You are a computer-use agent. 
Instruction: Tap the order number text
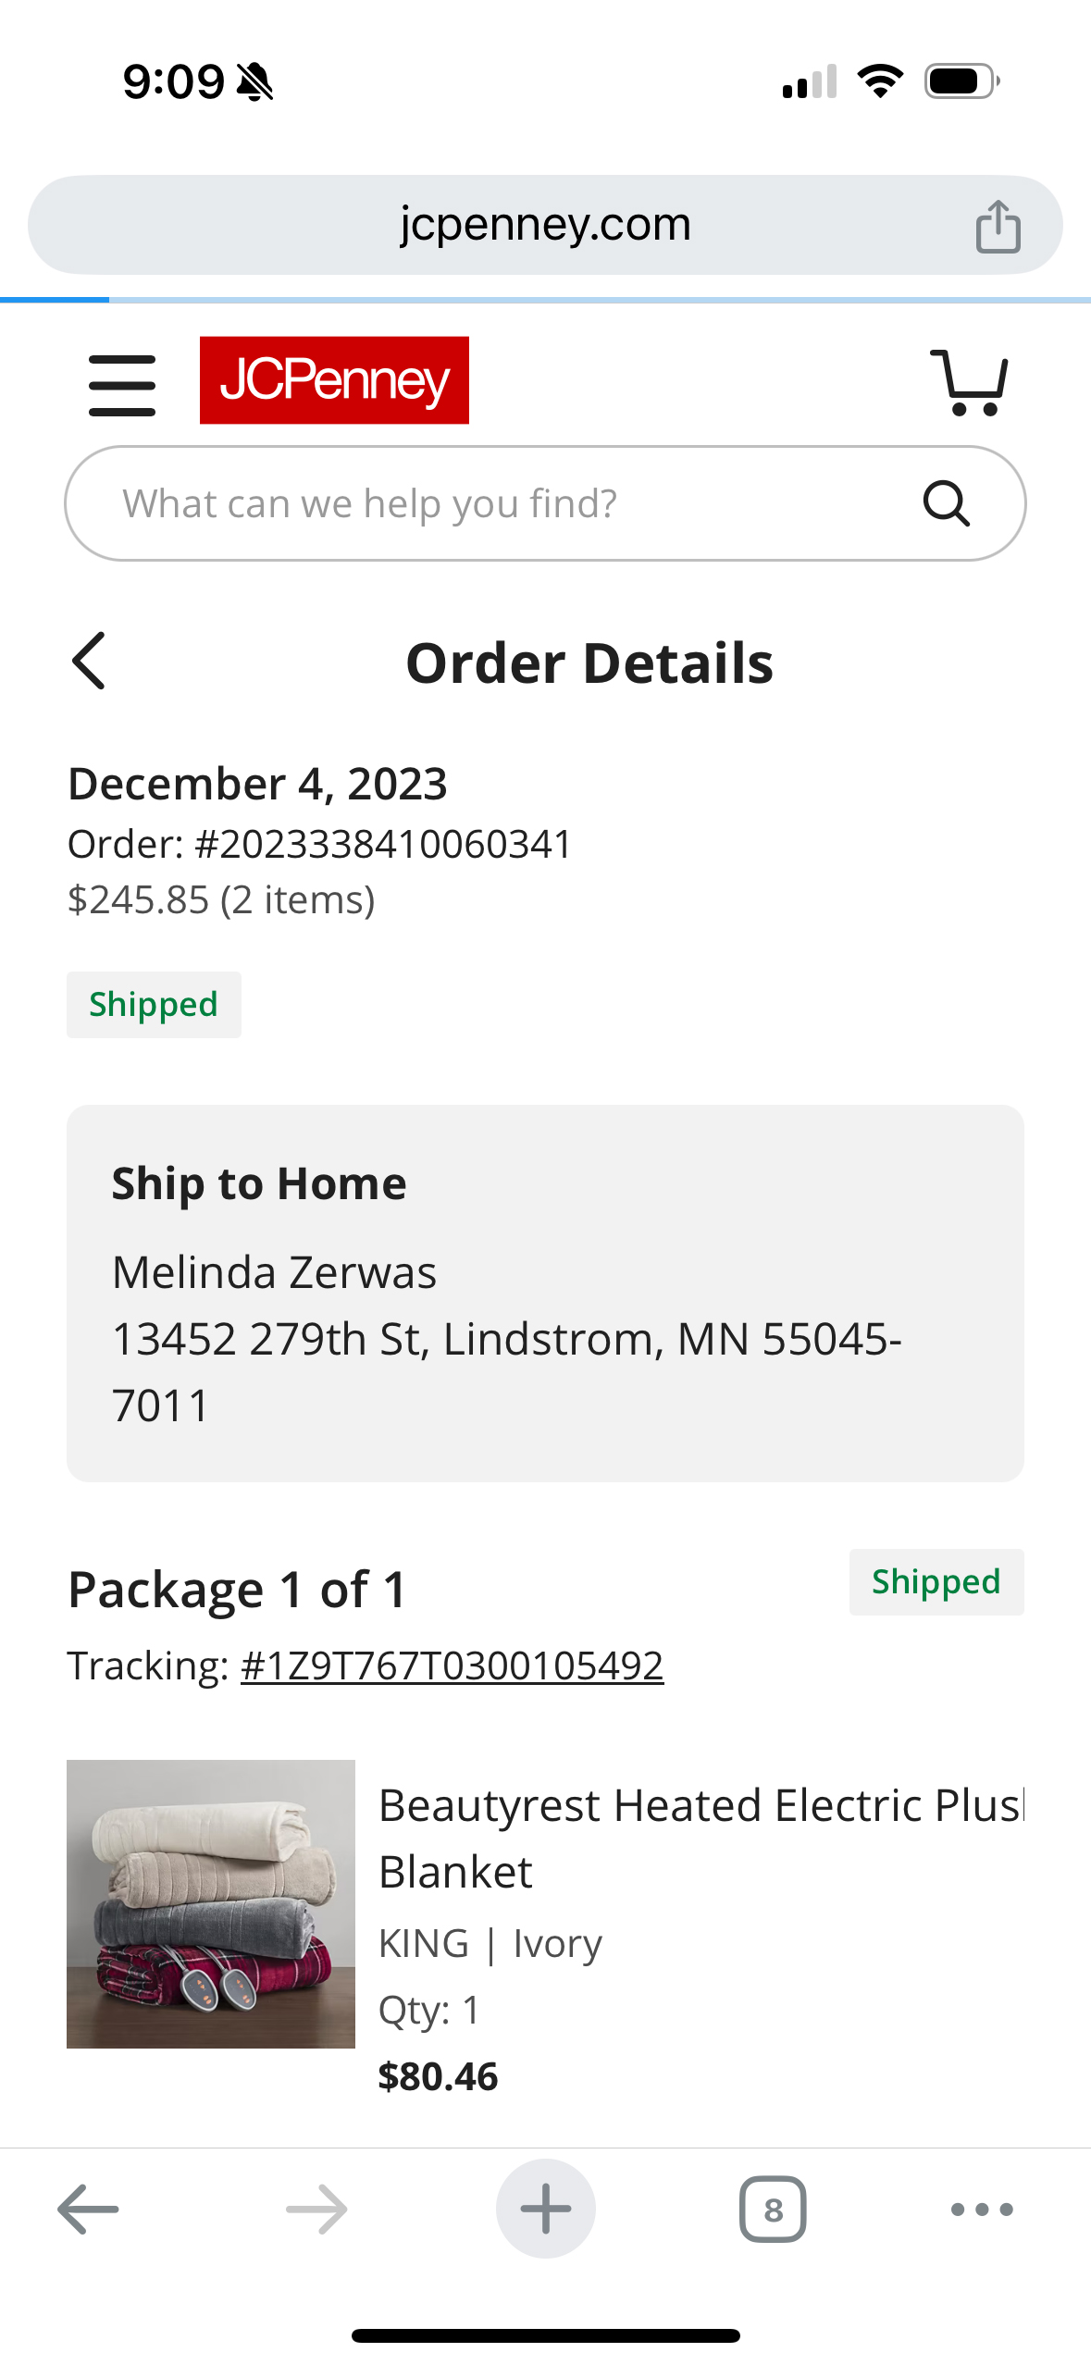[320, 844]
